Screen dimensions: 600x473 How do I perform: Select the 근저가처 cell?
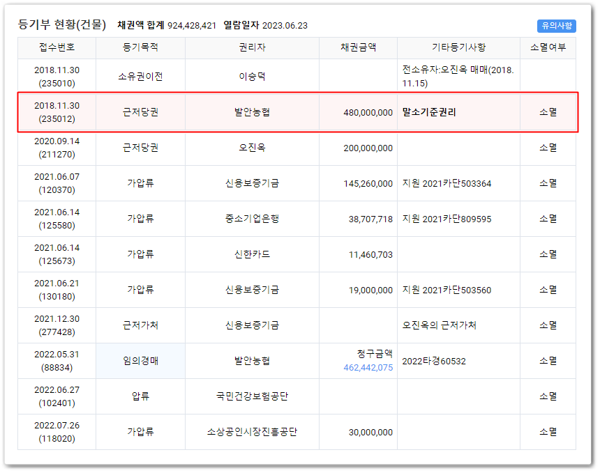point(140,325)
